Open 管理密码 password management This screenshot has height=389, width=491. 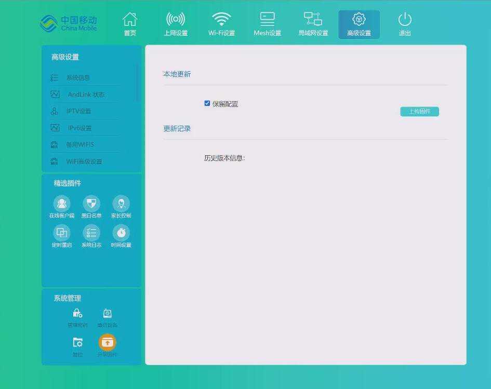(x=77, y=313)
